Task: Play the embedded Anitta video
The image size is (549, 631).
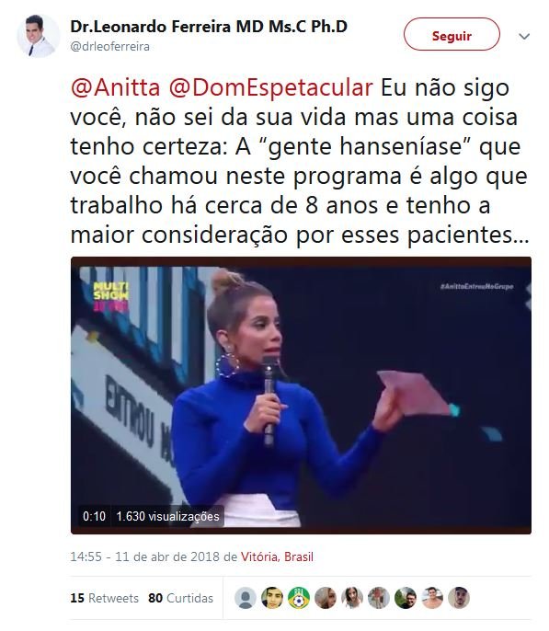Action: coord(301,396)
